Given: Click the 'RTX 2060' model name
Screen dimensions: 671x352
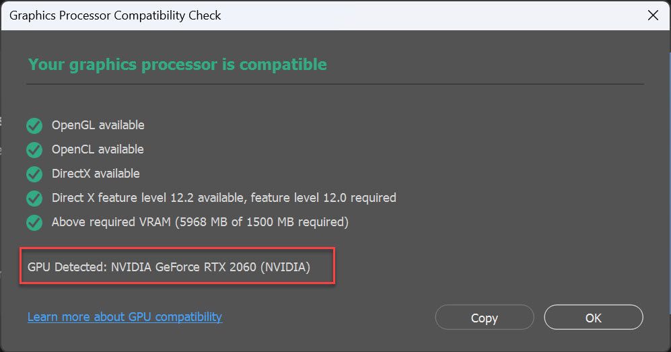Looking at the screenshot, I should [x=229, y=267].
